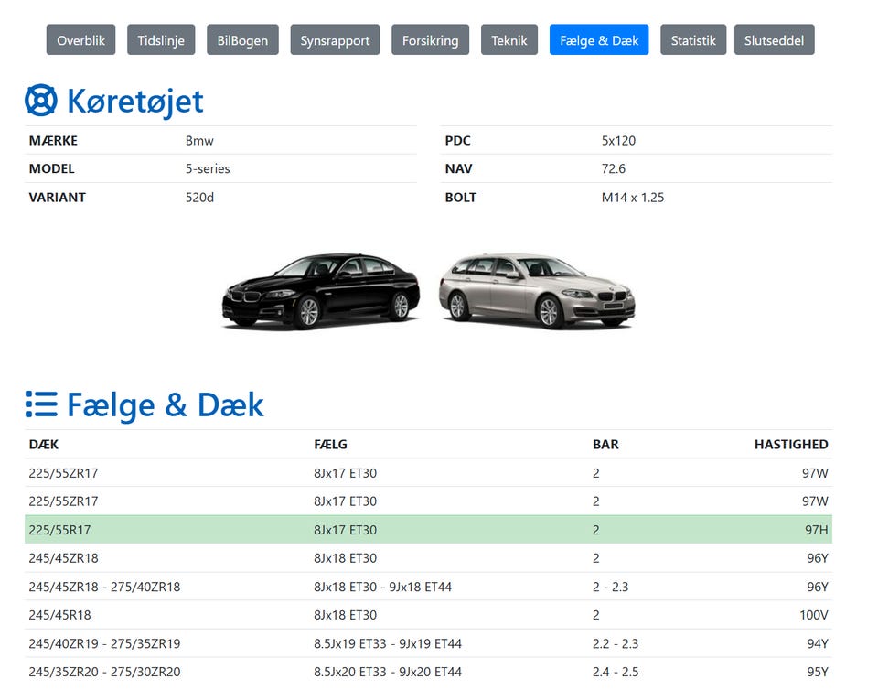This screenshot has height=690, width=878.
Task: Click the M14 x 1.25 BOLT value
Action: (633, 197)
